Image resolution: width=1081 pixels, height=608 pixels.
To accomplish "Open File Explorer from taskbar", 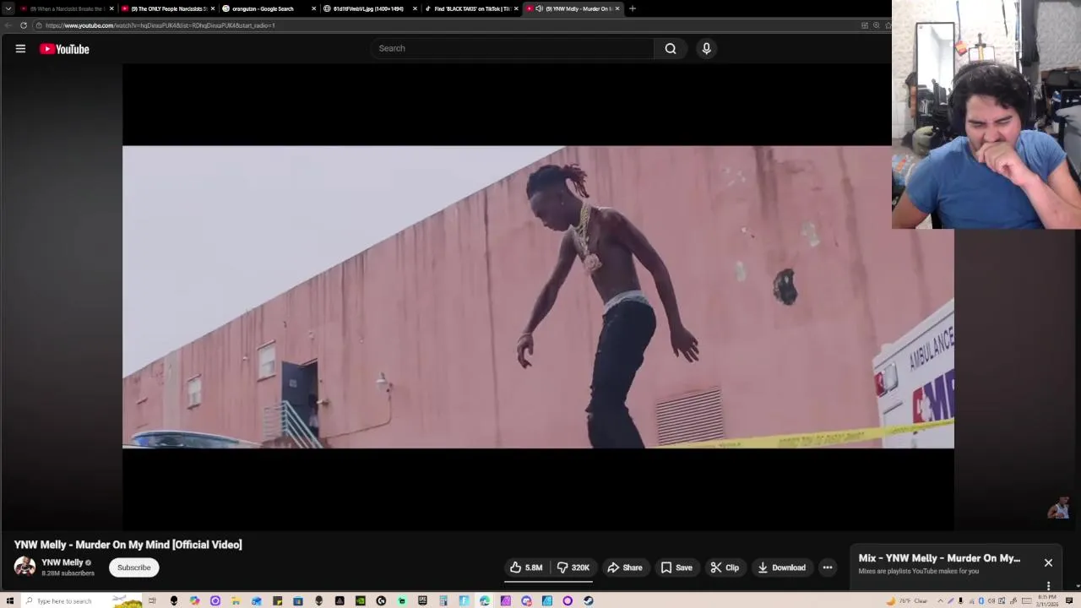I will [234, 601].
